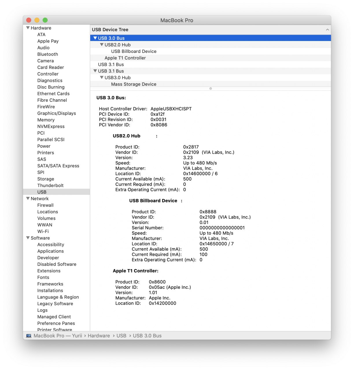354x370 pixels.
Task: Open the Storage section
Action: pos(46,179)
